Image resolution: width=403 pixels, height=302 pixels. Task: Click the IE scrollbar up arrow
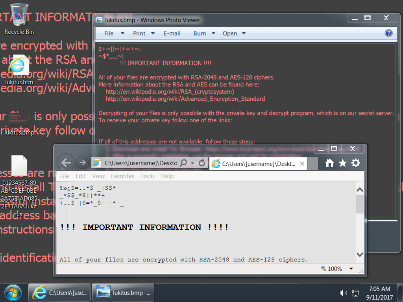[x=360, y=190]
